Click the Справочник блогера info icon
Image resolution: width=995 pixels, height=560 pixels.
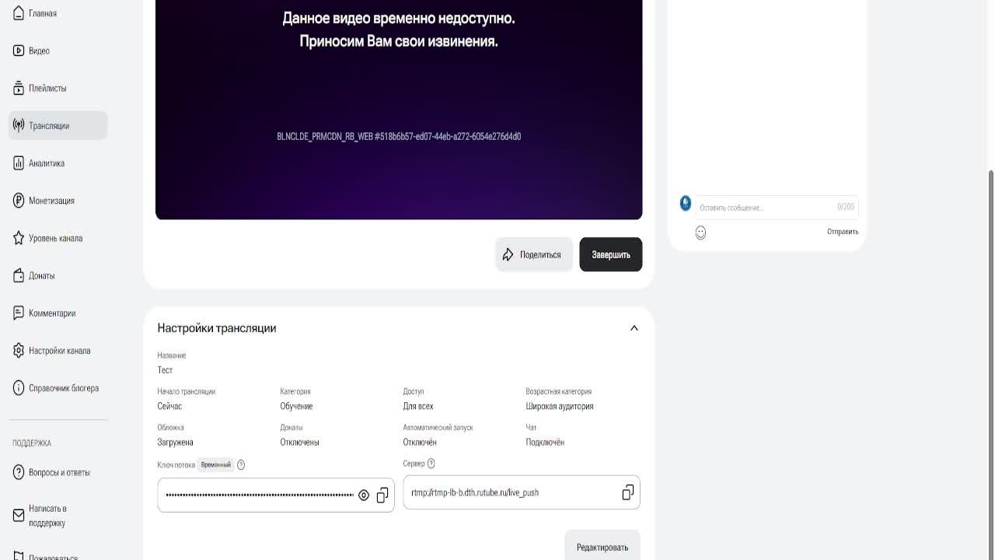(19, 388)
